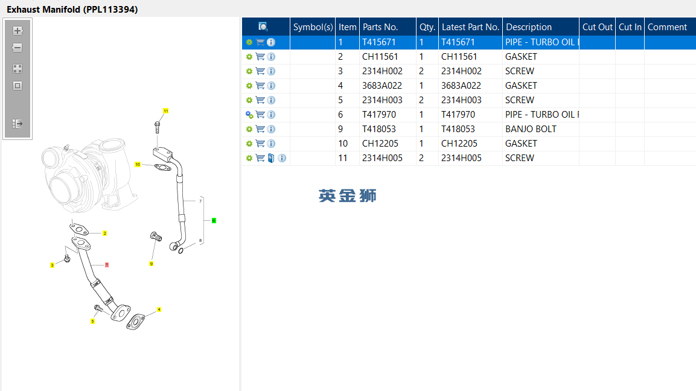Show info for 2314H003 screw

click(271, 100)
